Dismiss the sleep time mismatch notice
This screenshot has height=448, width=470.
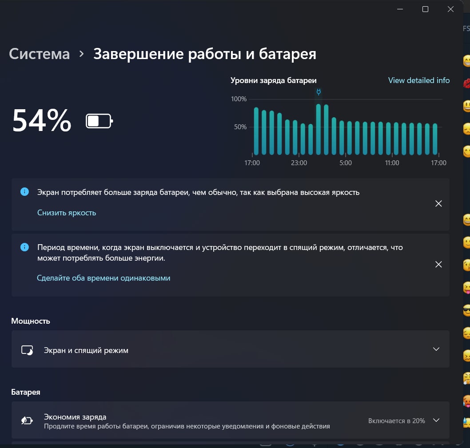point(438,264)
